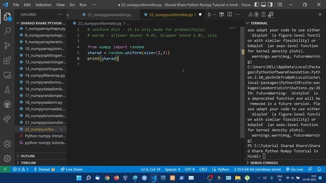Screen dimensions: 326x183
Task: Click Ln 6, Col 14 status item
Action: 151,169
